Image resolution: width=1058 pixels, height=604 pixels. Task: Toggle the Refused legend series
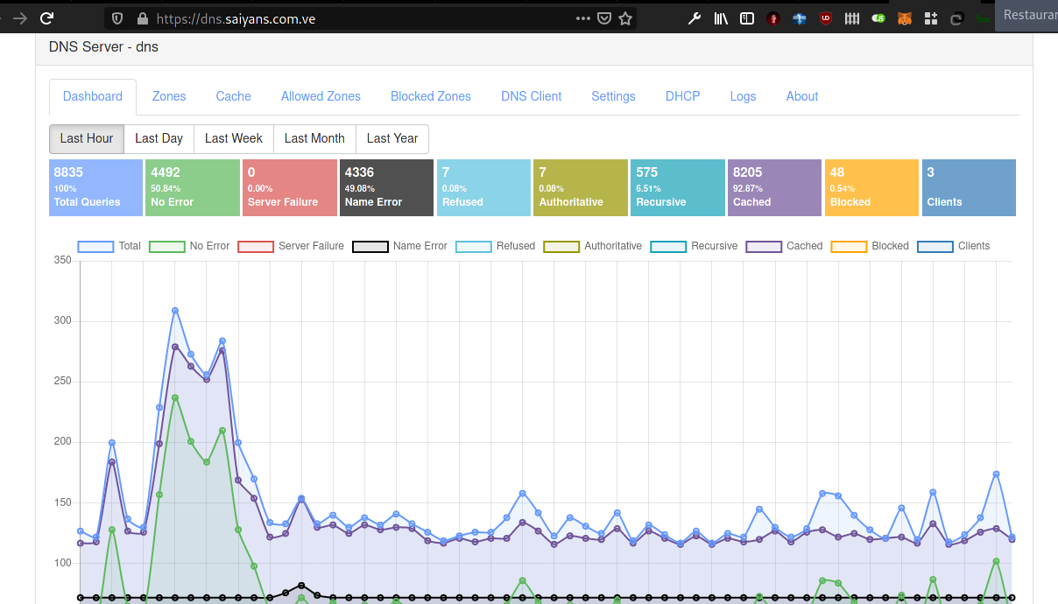click(x=495, y=246)
